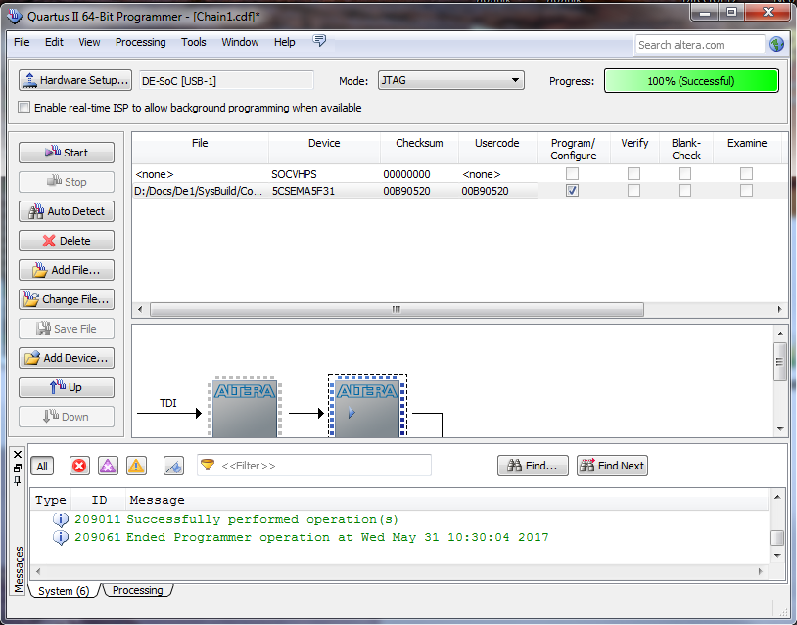
Task: Delete the selected device entry
Action: (x=67, y=241)
